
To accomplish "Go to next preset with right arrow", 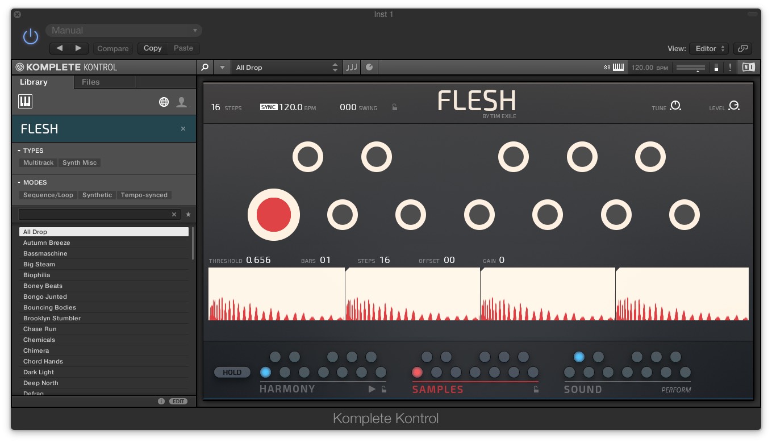I will pos(79,48).
